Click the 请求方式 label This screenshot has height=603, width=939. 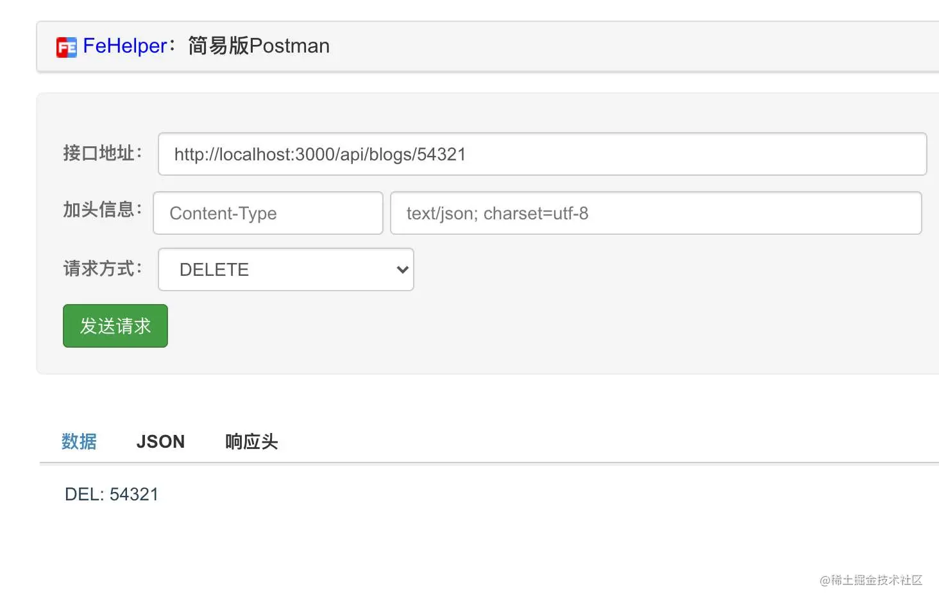102,269
